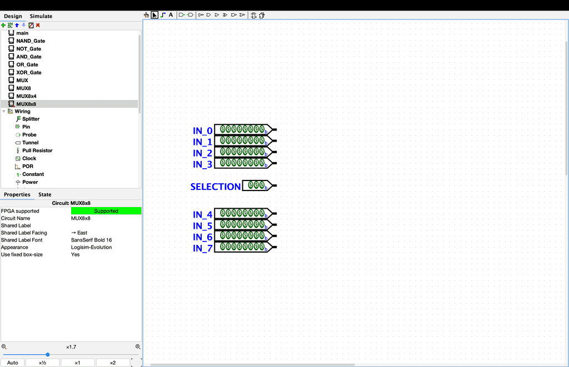Screen dimensions: 569x367
Task: Select the Text tool (A icon)
Action: point(171,15)
